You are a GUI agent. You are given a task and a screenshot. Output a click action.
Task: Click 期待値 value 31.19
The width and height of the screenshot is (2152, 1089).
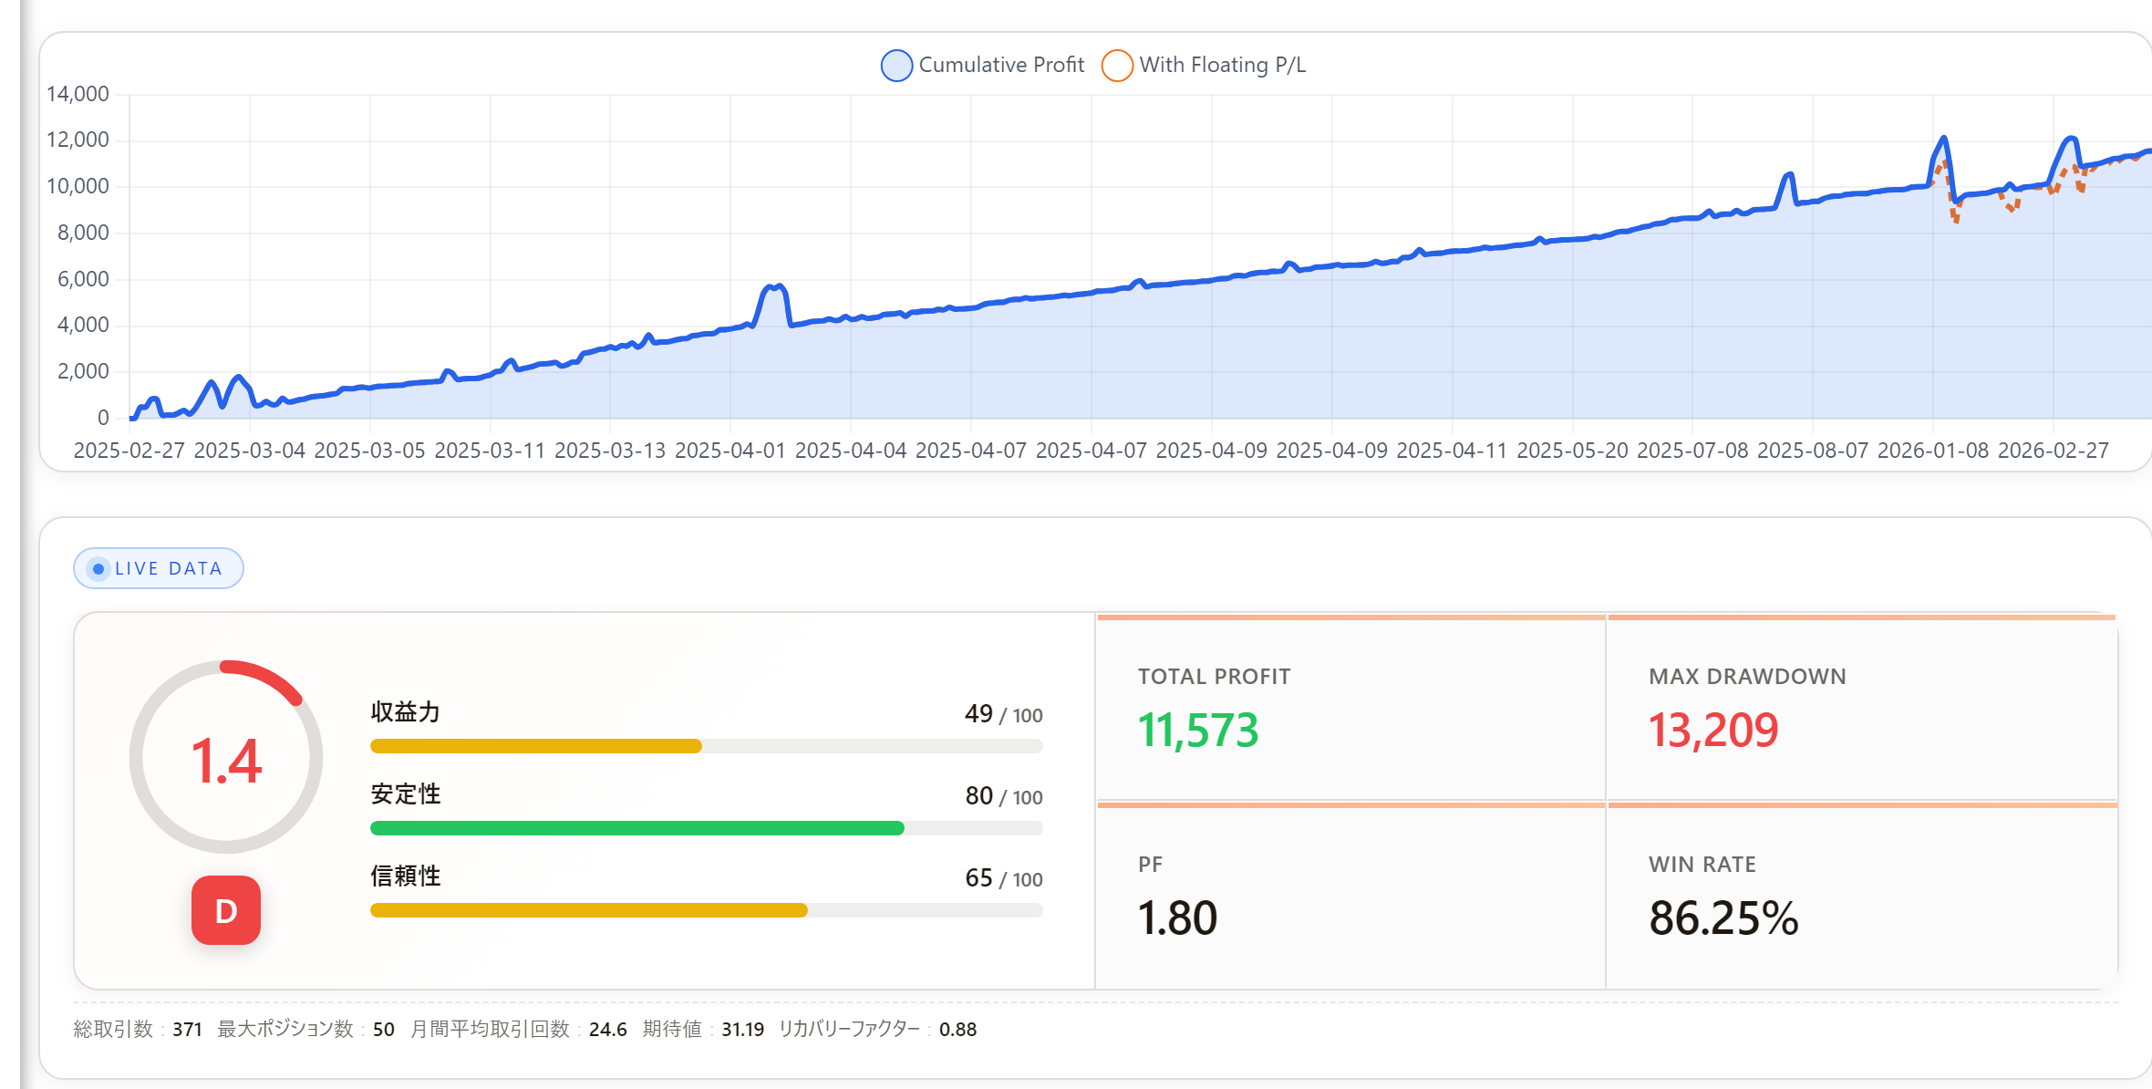(x=742, y=1030)
